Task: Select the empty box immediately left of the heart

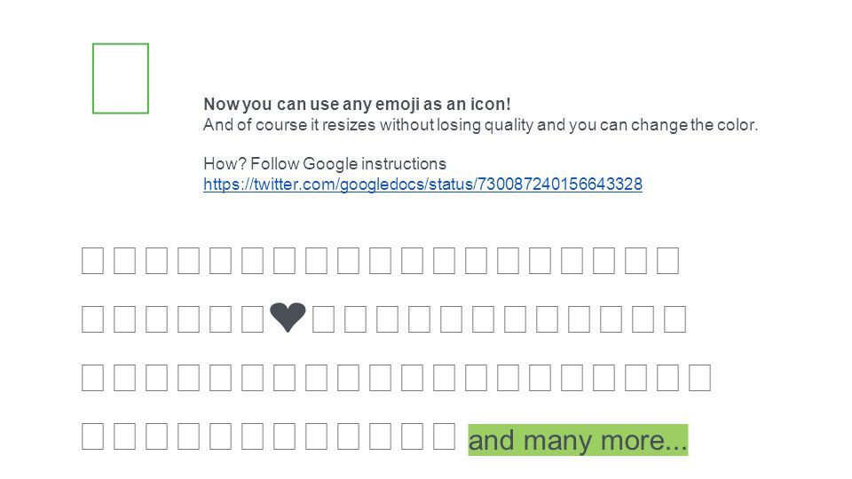Action: tap(253, 318)
